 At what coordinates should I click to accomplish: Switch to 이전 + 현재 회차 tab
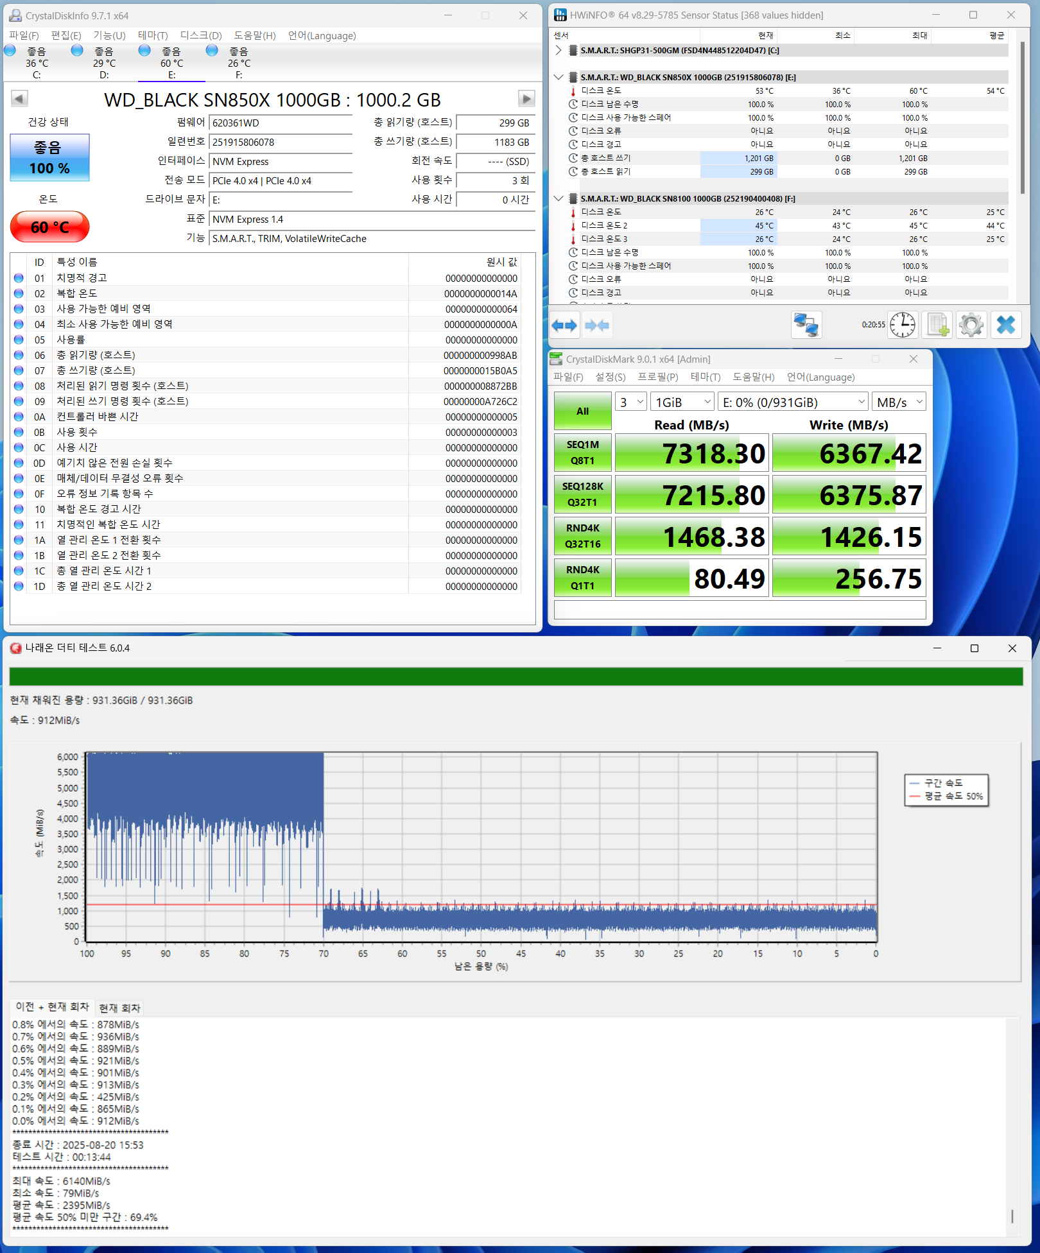53,1007
